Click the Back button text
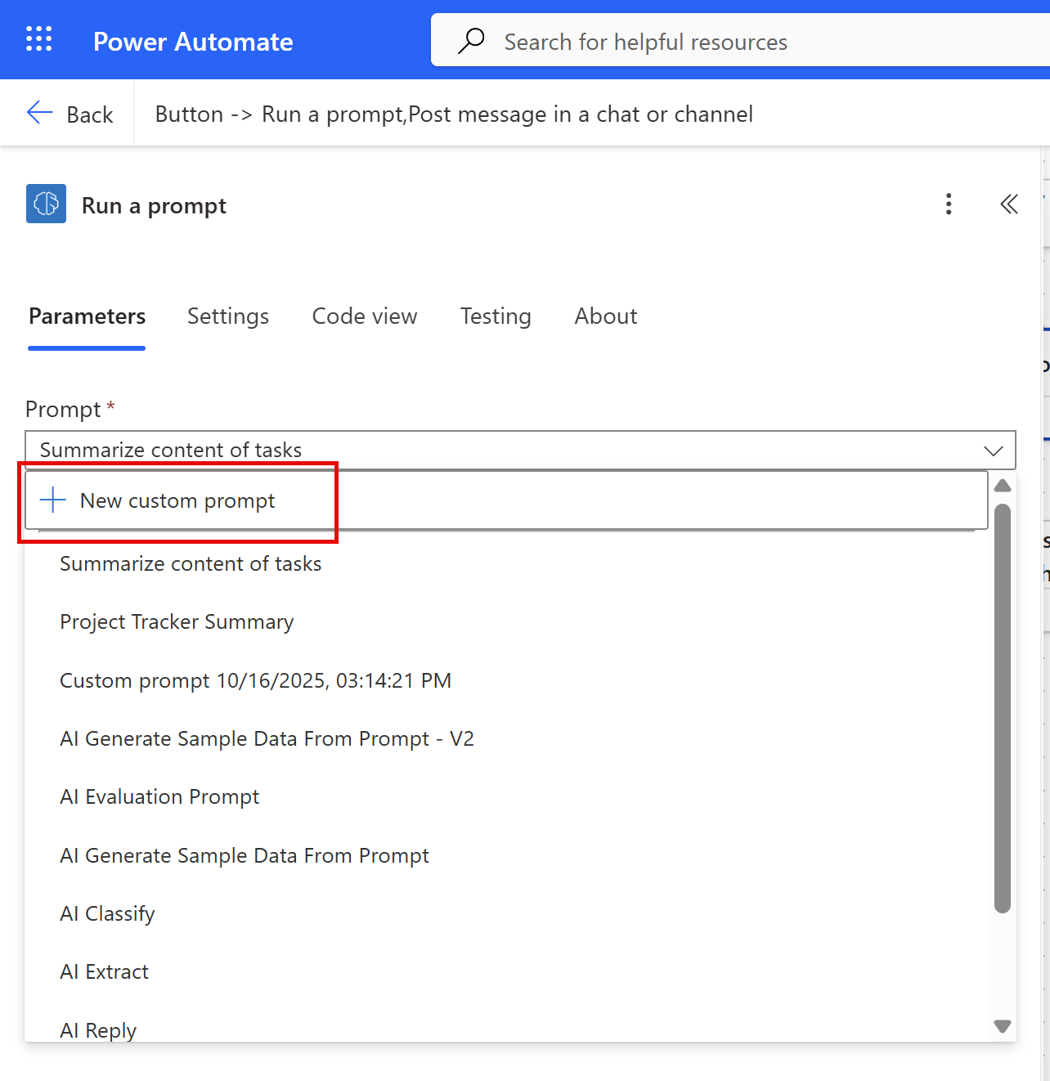Image resolution: width=1050 pixels, height=1081 pixels. point(90,114)
